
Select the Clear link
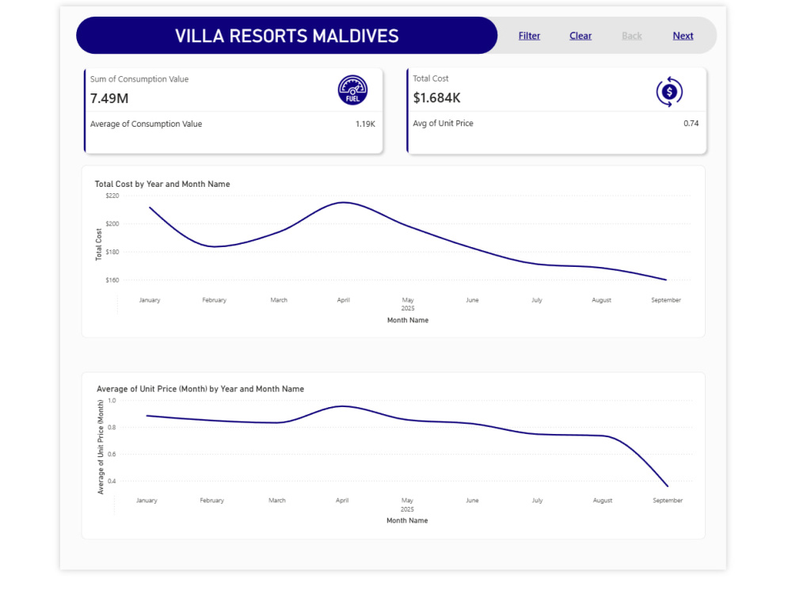pyautogui.click(x=581, y=36)
